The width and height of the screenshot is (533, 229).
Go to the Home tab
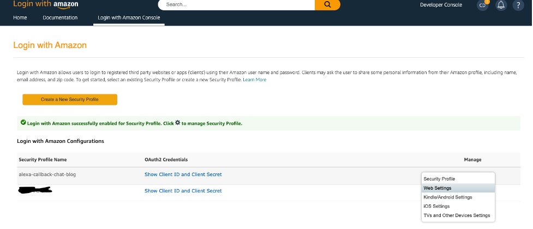20,17
